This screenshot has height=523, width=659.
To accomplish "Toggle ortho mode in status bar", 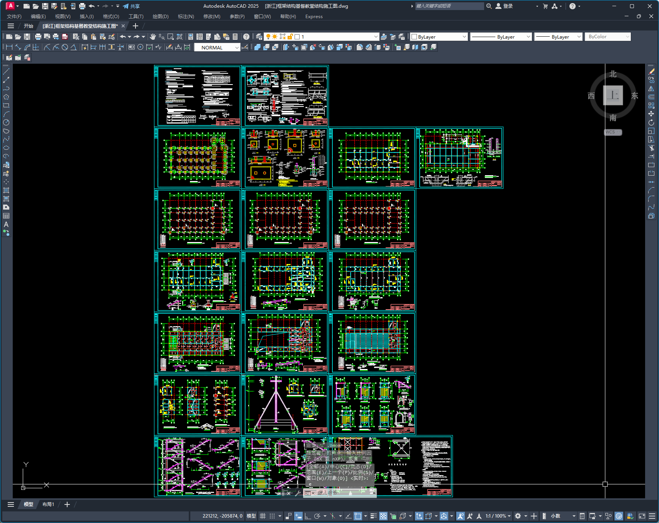I will point(308,516).
